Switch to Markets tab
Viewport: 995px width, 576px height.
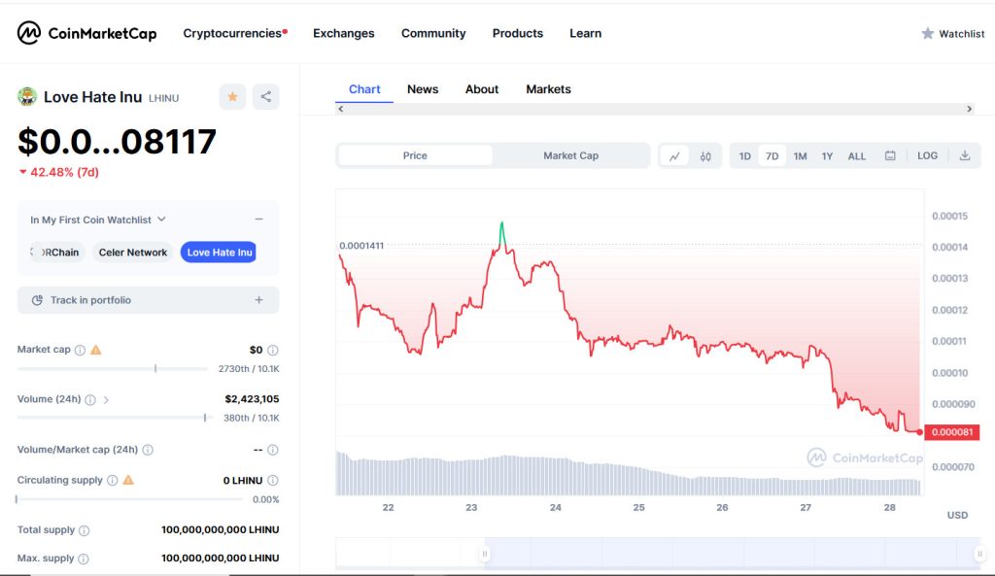[x=548, y=89]
